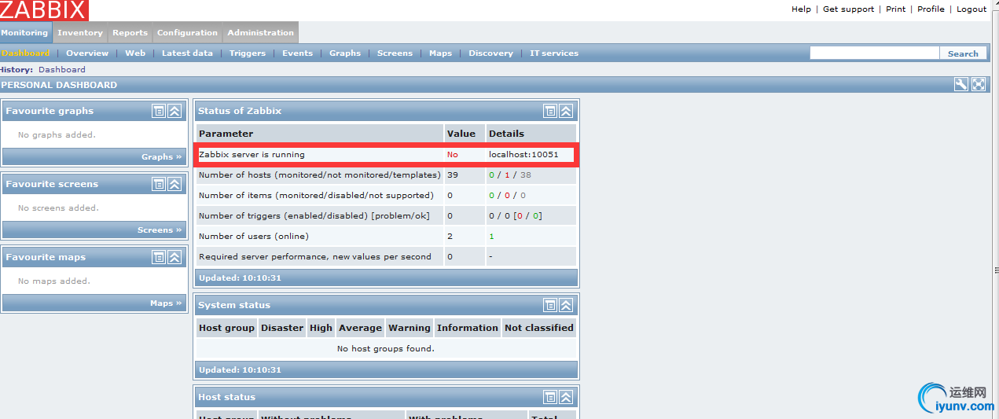The image size is (999, 419).
Task: Switch to the Monitoring tab
Action: (25, 32)
